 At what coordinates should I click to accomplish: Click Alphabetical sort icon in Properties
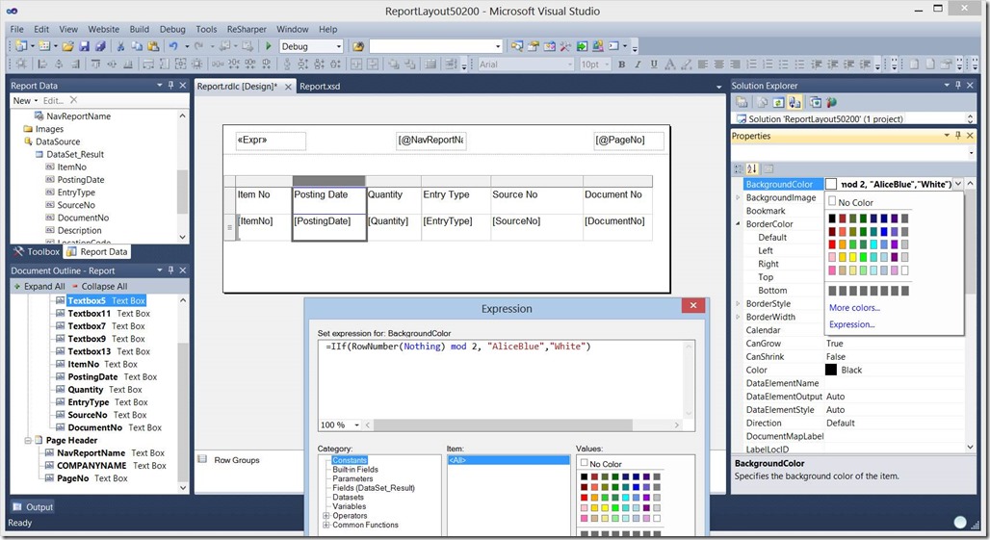(752, 169)
